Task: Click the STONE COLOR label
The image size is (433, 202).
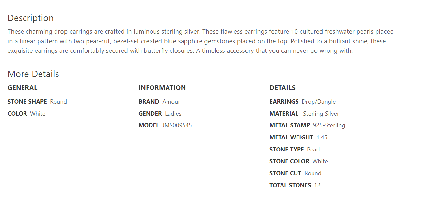Action: coord(289,161)
